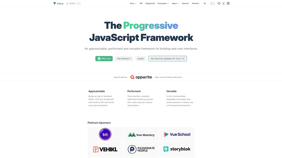Click Get Security Updates for Vue 2

click(x=167, y=59)
